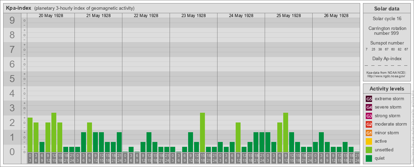The height and width of the screenshot is (167, 414).
Task: Click the sunspot value 38
Action: [x=380, y=49]
